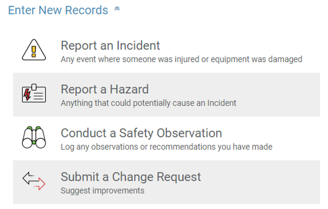
Task: Collapse the Enter New Records section chevron
Action: point(117,9)
